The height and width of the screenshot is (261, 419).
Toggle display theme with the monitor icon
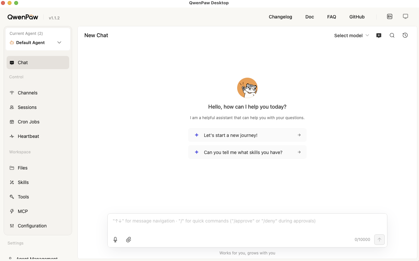[405, 16]
